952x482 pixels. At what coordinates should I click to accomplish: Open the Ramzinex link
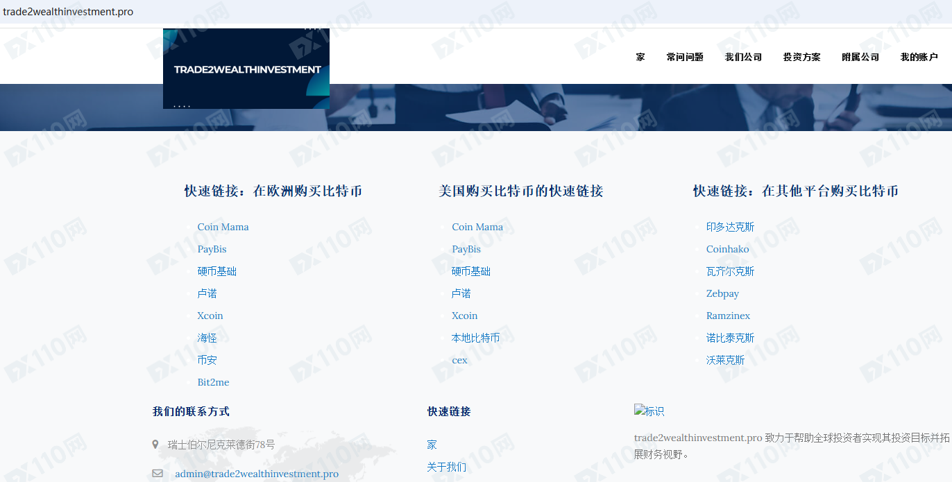(x=728, y=316)
